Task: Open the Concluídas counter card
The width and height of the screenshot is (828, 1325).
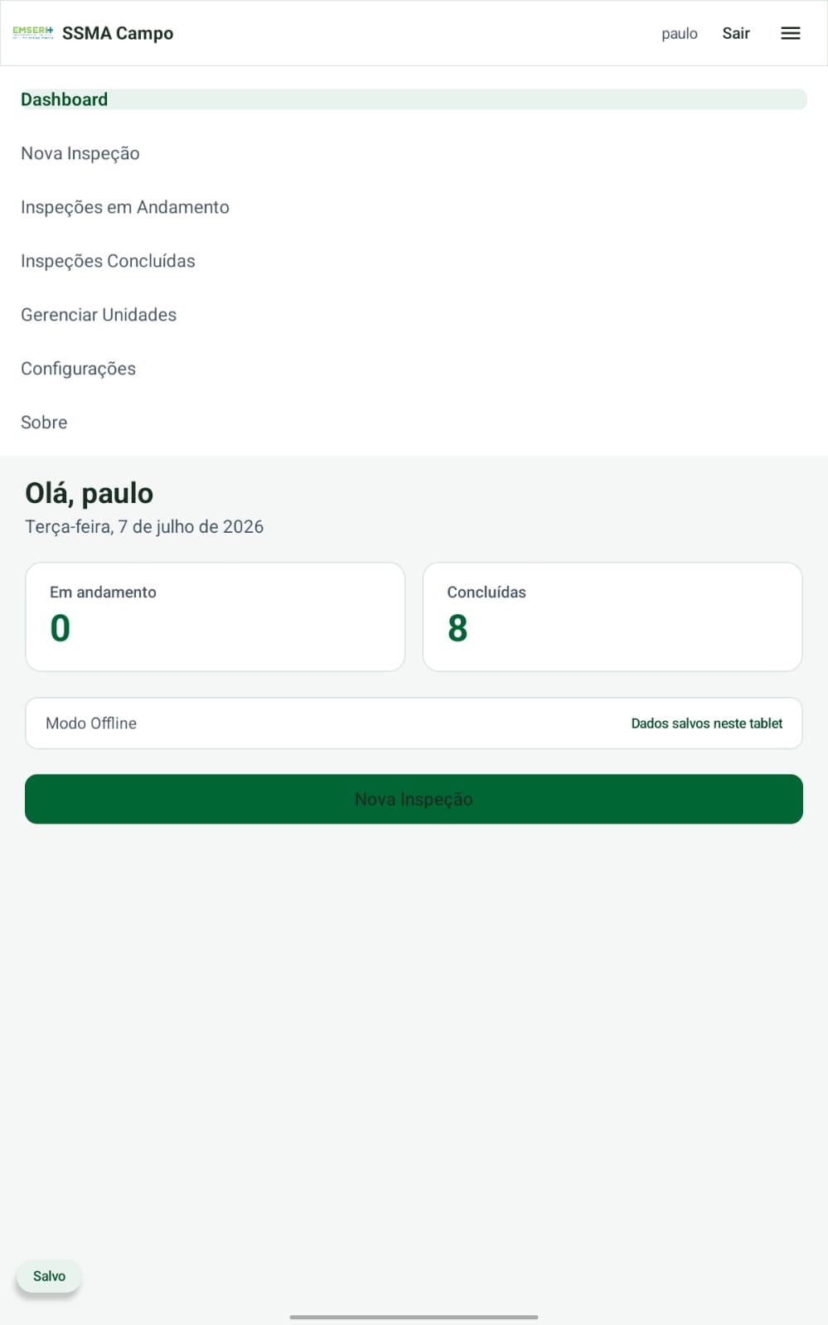Action: pos(613,617)
